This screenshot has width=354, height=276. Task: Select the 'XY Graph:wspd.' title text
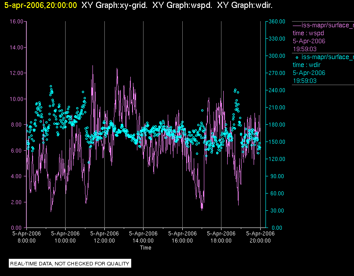tap(182, 5)
